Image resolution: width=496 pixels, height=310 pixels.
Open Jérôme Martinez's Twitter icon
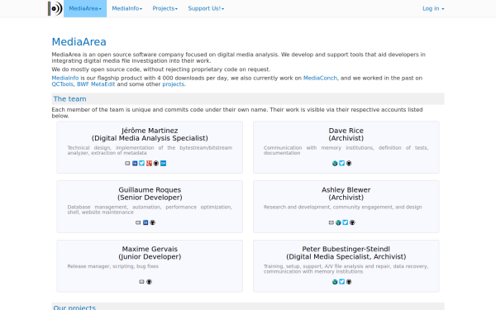point(141,163)
